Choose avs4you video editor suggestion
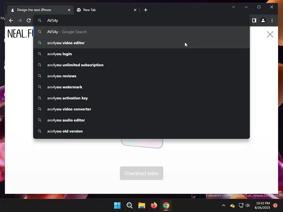 [141, 43]
